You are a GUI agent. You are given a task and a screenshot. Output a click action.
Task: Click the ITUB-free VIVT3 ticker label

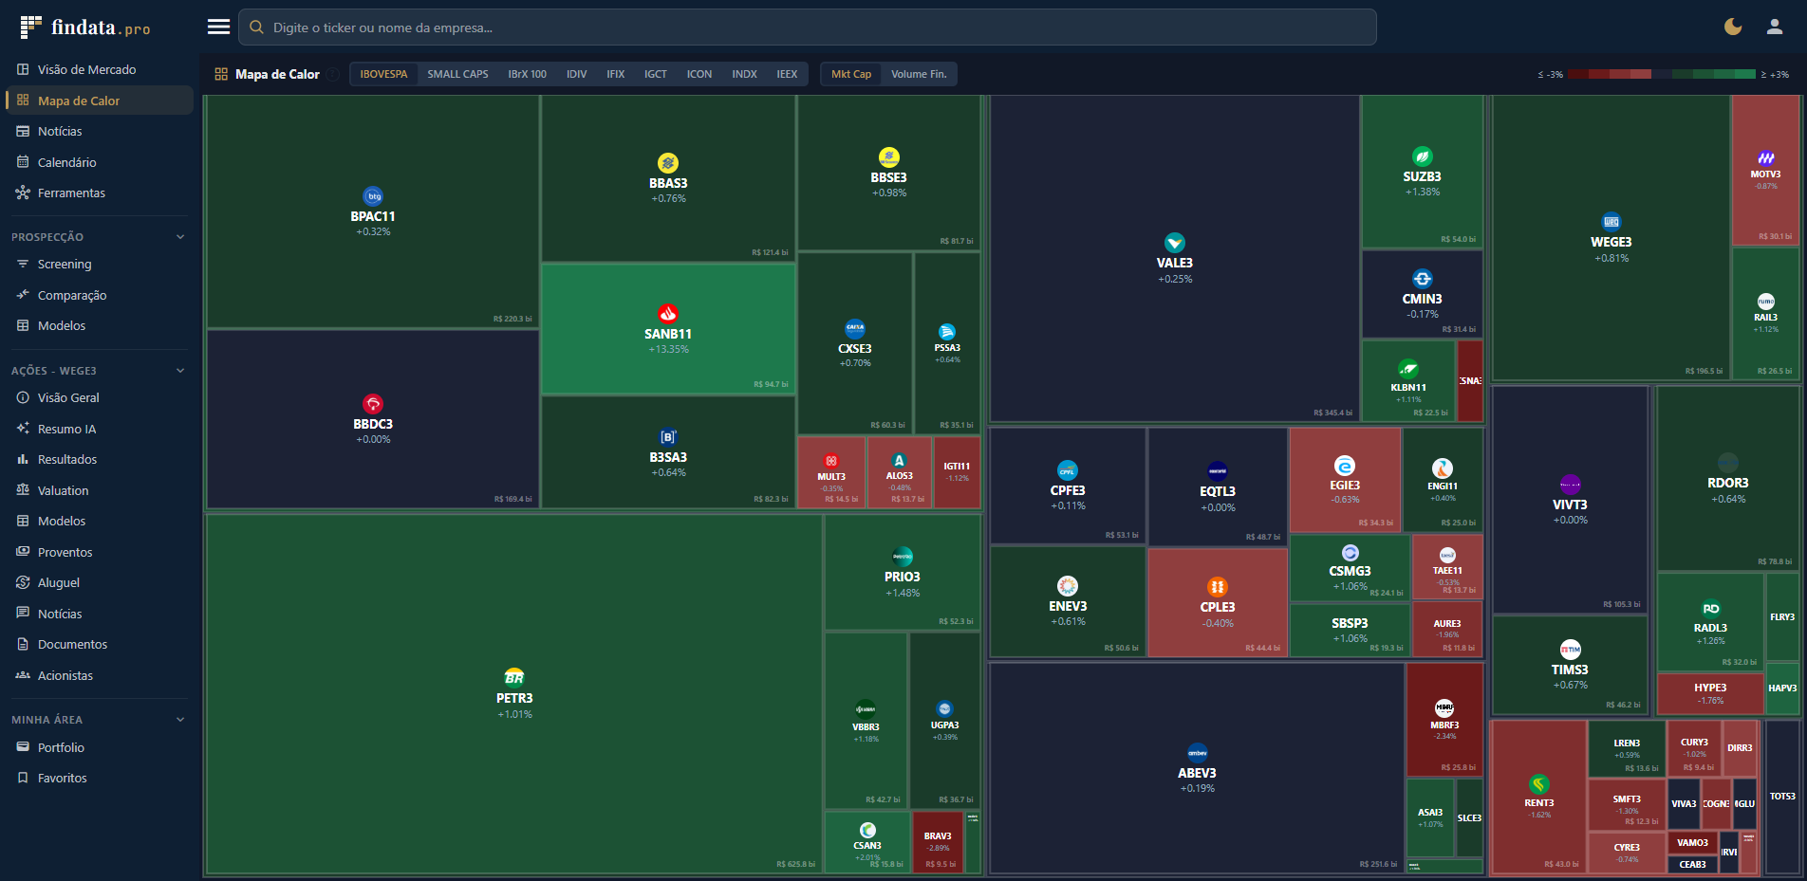pyautogui.click(x=1571, y=505)
